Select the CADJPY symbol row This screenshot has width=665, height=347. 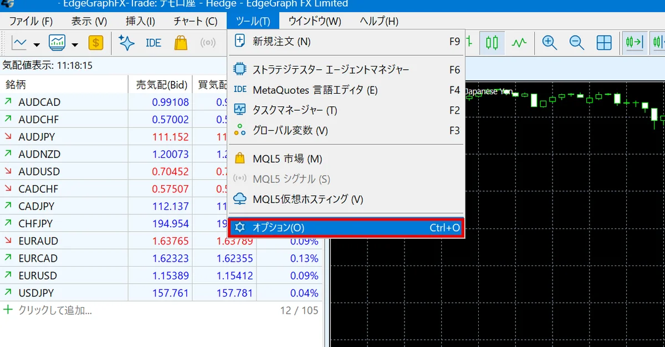[161, 206]
